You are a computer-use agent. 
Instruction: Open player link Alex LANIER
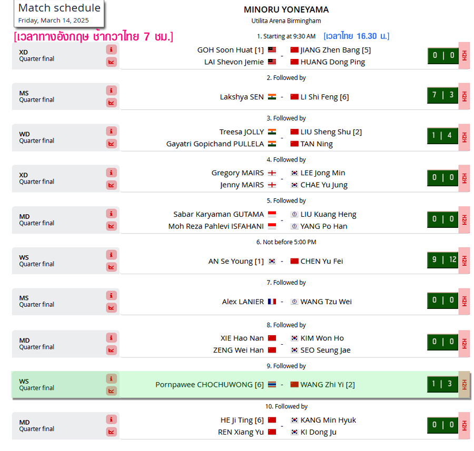(x=243, y=302)
